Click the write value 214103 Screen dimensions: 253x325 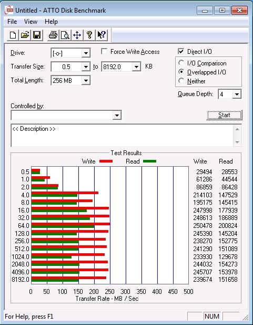coord(203,195)
